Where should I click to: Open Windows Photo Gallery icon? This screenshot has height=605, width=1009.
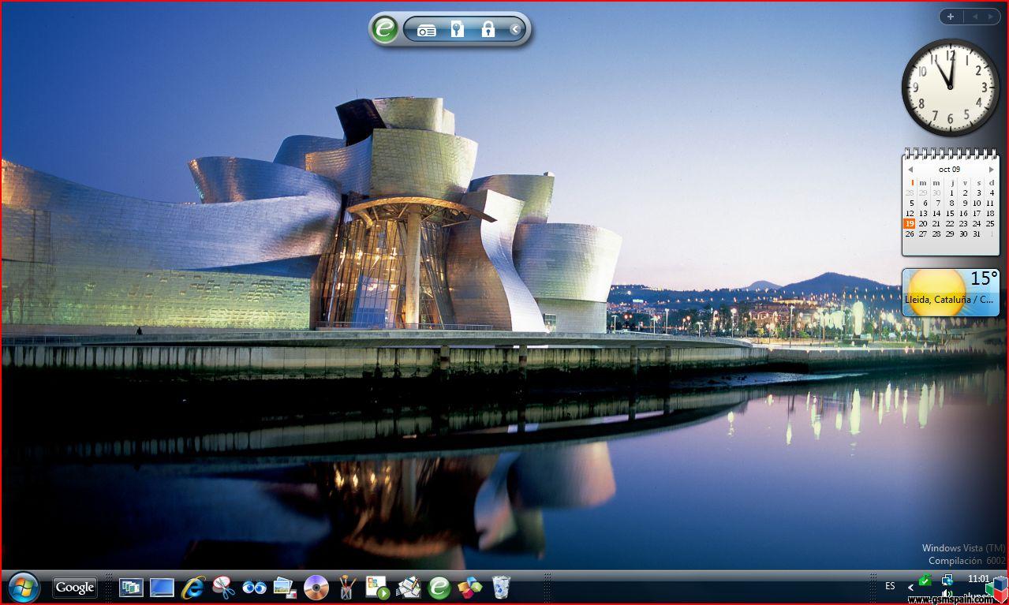(285, 588)
